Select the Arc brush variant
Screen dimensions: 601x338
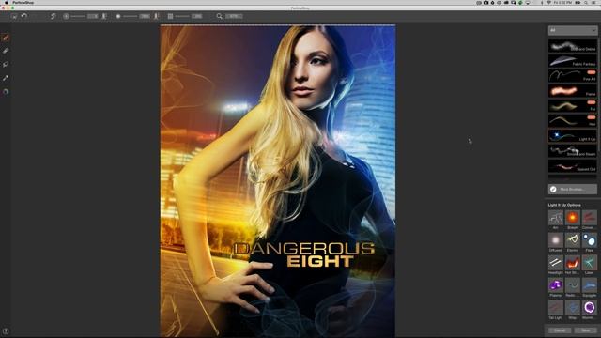pos(555,218)
